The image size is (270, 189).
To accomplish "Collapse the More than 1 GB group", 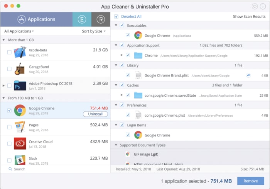I will pos(4,40).
